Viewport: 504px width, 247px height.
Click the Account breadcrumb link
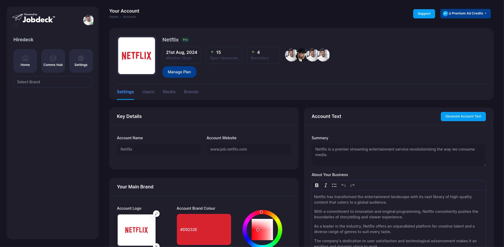pyautogui.click(x=129, y=17)
